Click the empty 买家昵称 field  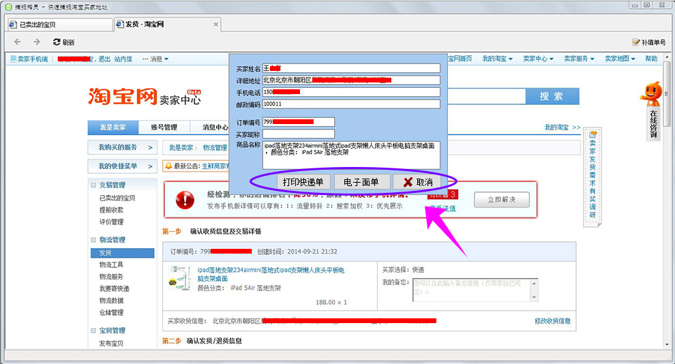pyautogui.click(x=299, y=134)
